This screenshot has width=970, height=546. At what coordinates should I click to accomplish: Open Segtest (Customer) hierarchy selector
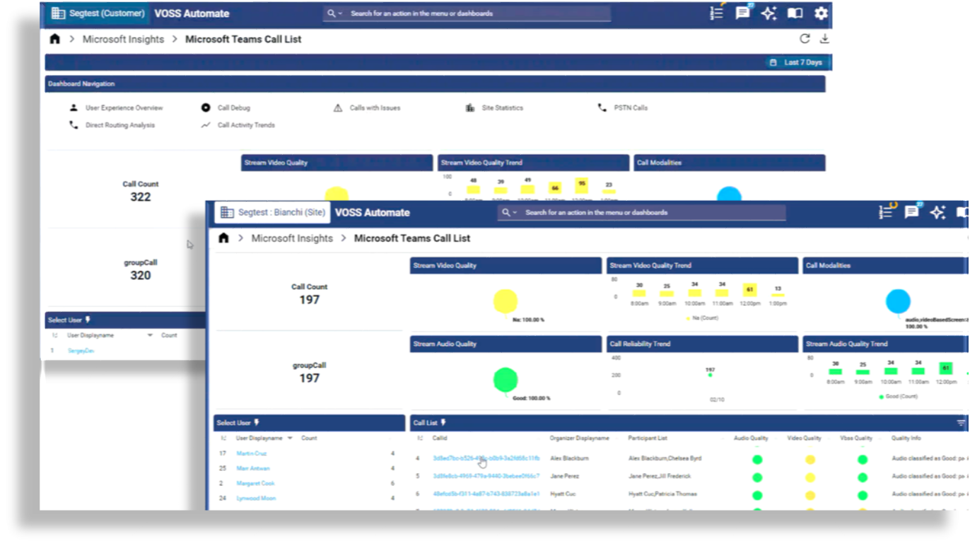click(x=99, y=13)
